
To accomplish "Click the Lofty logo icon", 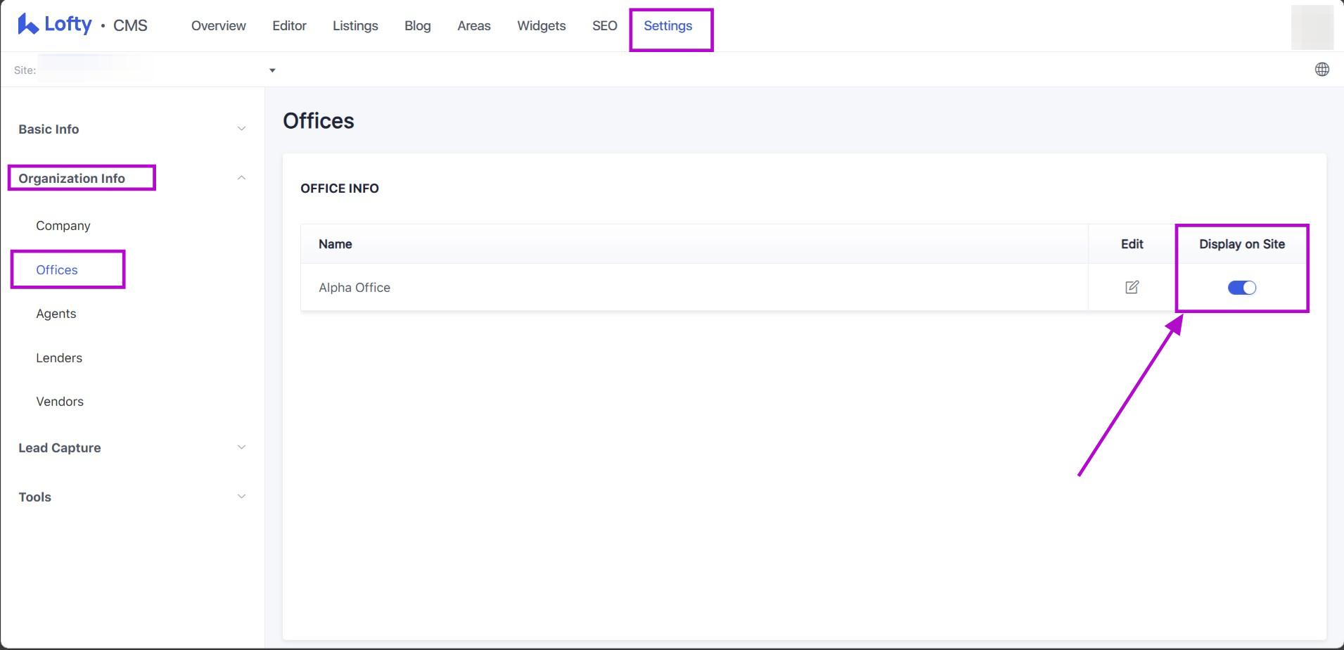I will coord(27,25).
